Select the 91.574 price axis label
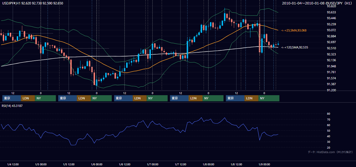The image size is (356, 167). (x=331, y=78)
